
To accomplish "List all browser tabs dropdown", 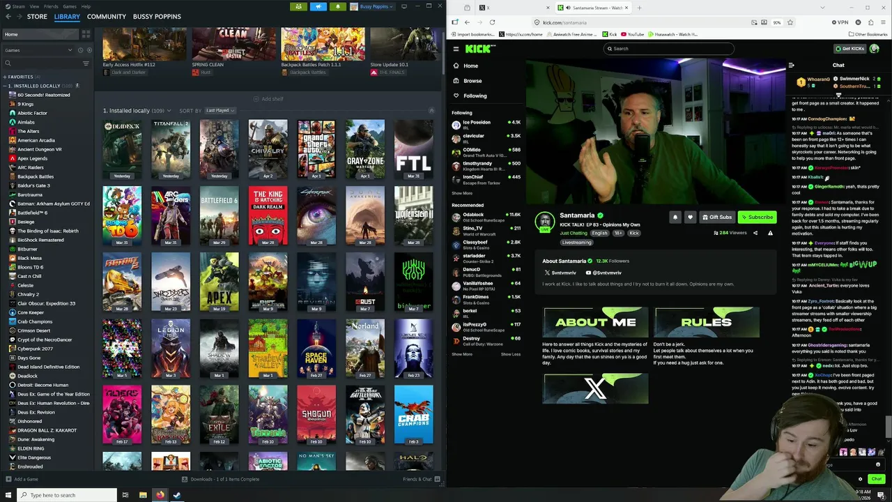I will pyautogui.click(x=822, y=8).
